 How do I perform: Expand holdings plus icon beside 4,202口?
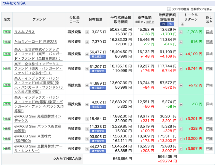(x=87, y=105)
